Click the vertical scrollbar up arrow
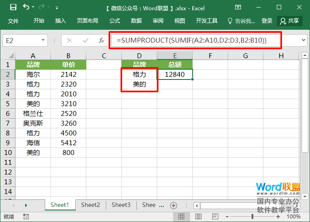Image resolution: width=310 pixels, height=222 pixels. tap(305, 55)
